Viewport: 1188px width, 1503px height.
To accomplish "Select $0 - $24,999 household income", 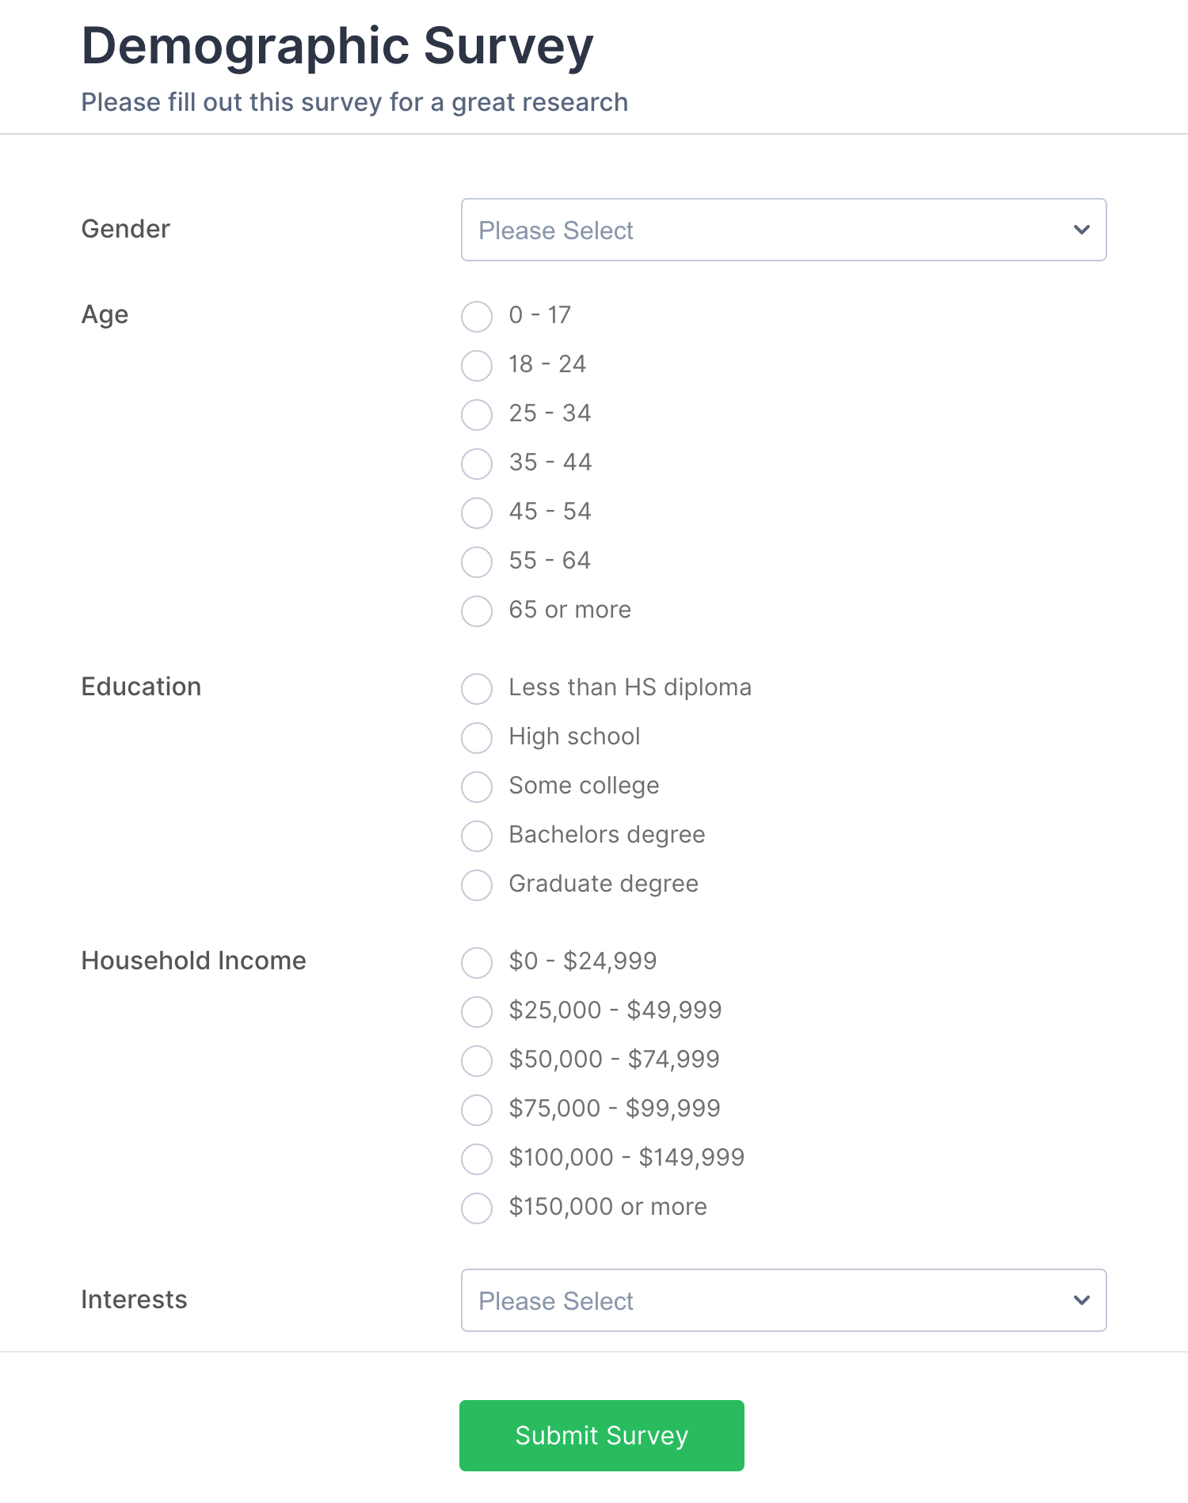I will pyautogui.click(x=477, y=962).
